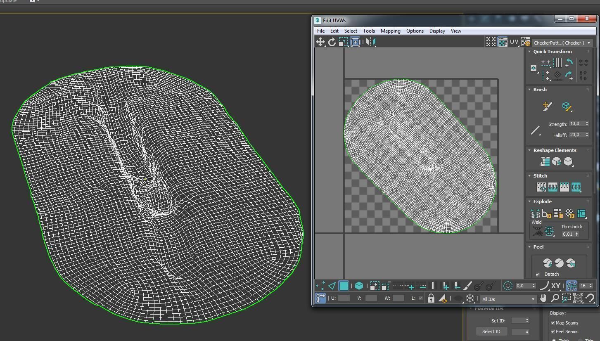
Task: Uncheck the Map Seams checkbox
Action: pos(553,323)
